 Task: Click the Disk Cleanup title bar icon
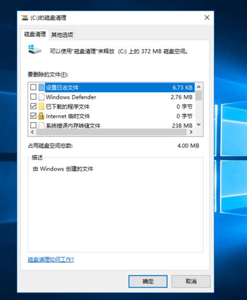pos(24,18)
